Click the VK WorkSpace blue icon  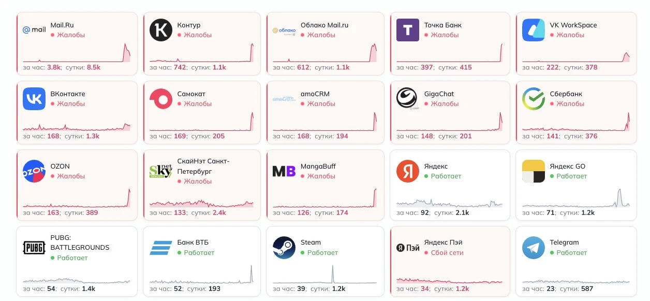pos(534,30)
